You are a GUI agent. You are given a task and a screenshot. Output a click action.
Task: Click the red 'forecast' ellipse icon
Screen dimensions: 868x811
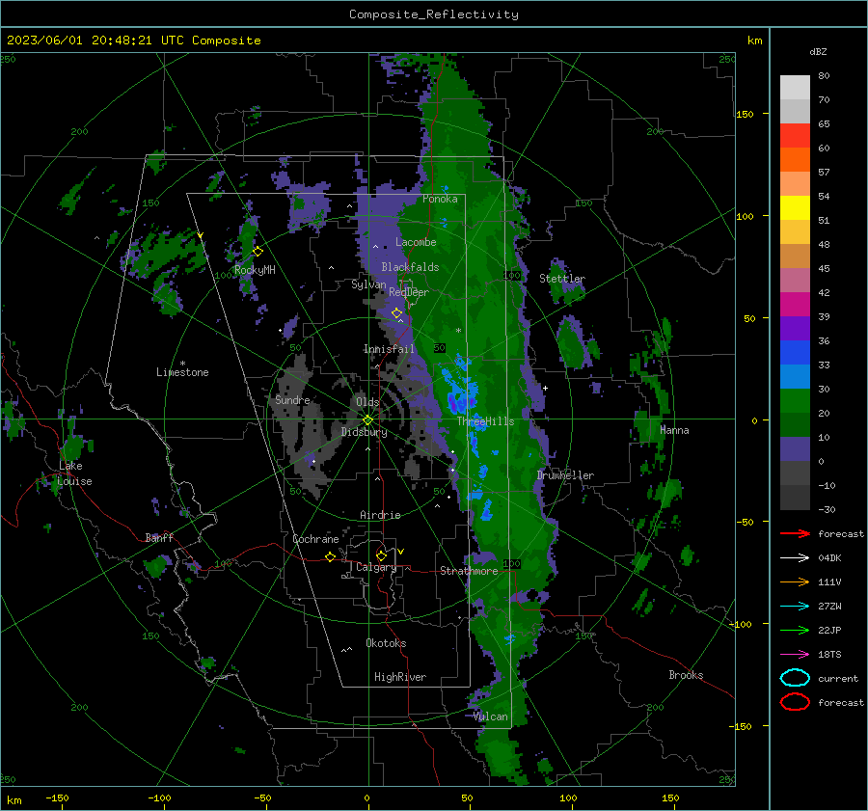tap(795, 702)
